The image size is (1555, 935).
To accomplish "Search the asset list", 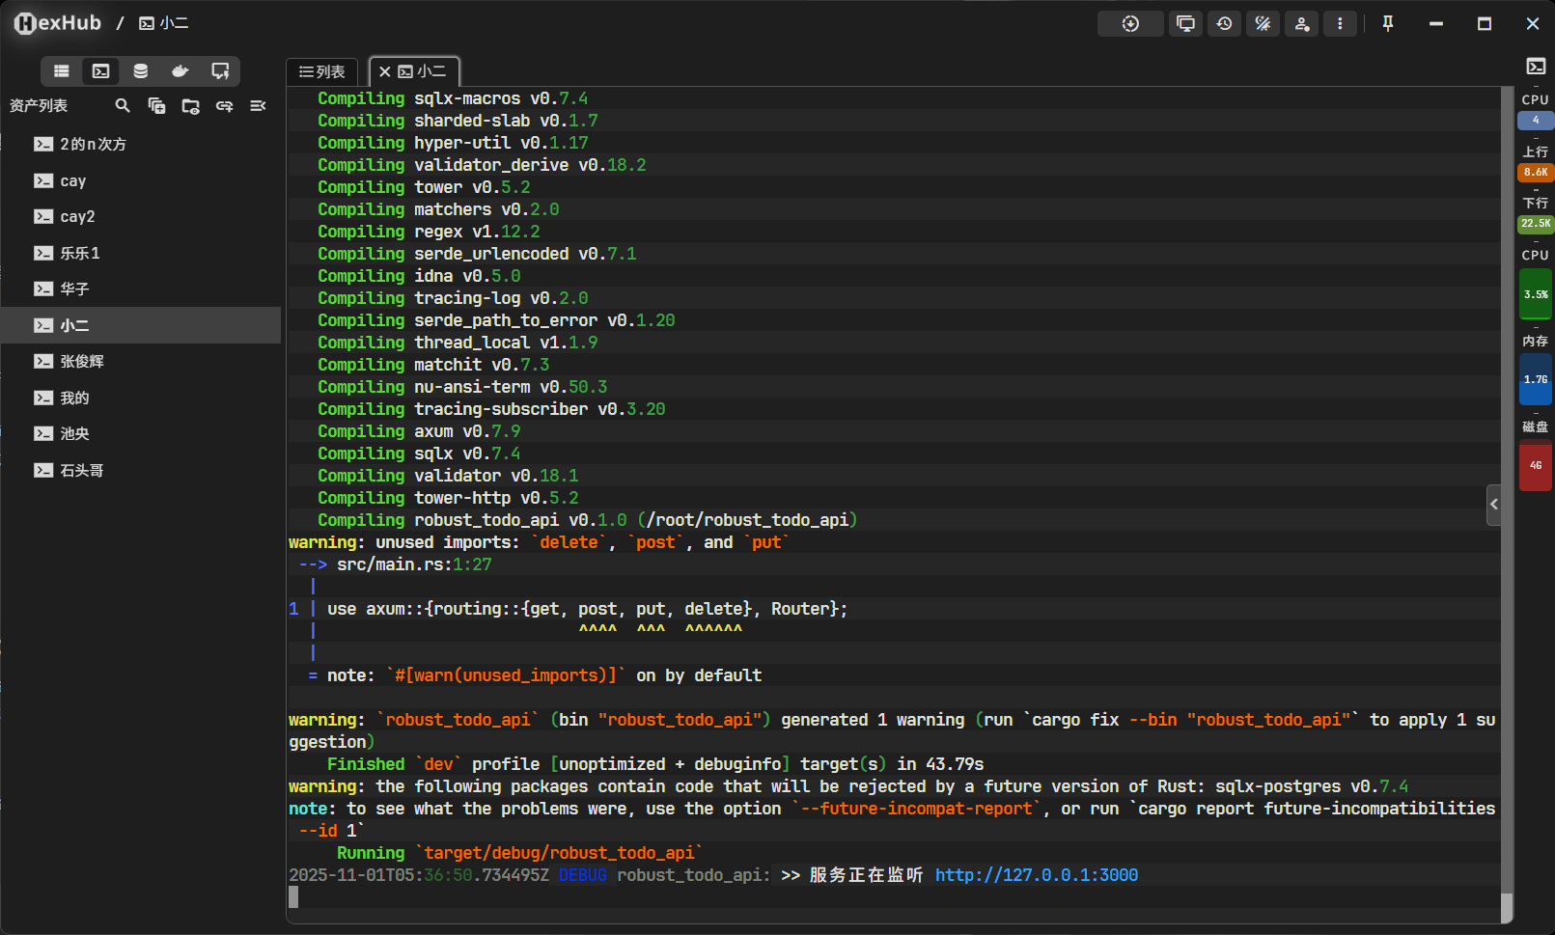I will click(123, 106).
